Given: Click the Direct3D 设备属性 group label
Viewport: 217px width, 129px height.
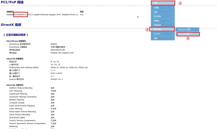Looking at the screenshot, I should pos(15,59).
